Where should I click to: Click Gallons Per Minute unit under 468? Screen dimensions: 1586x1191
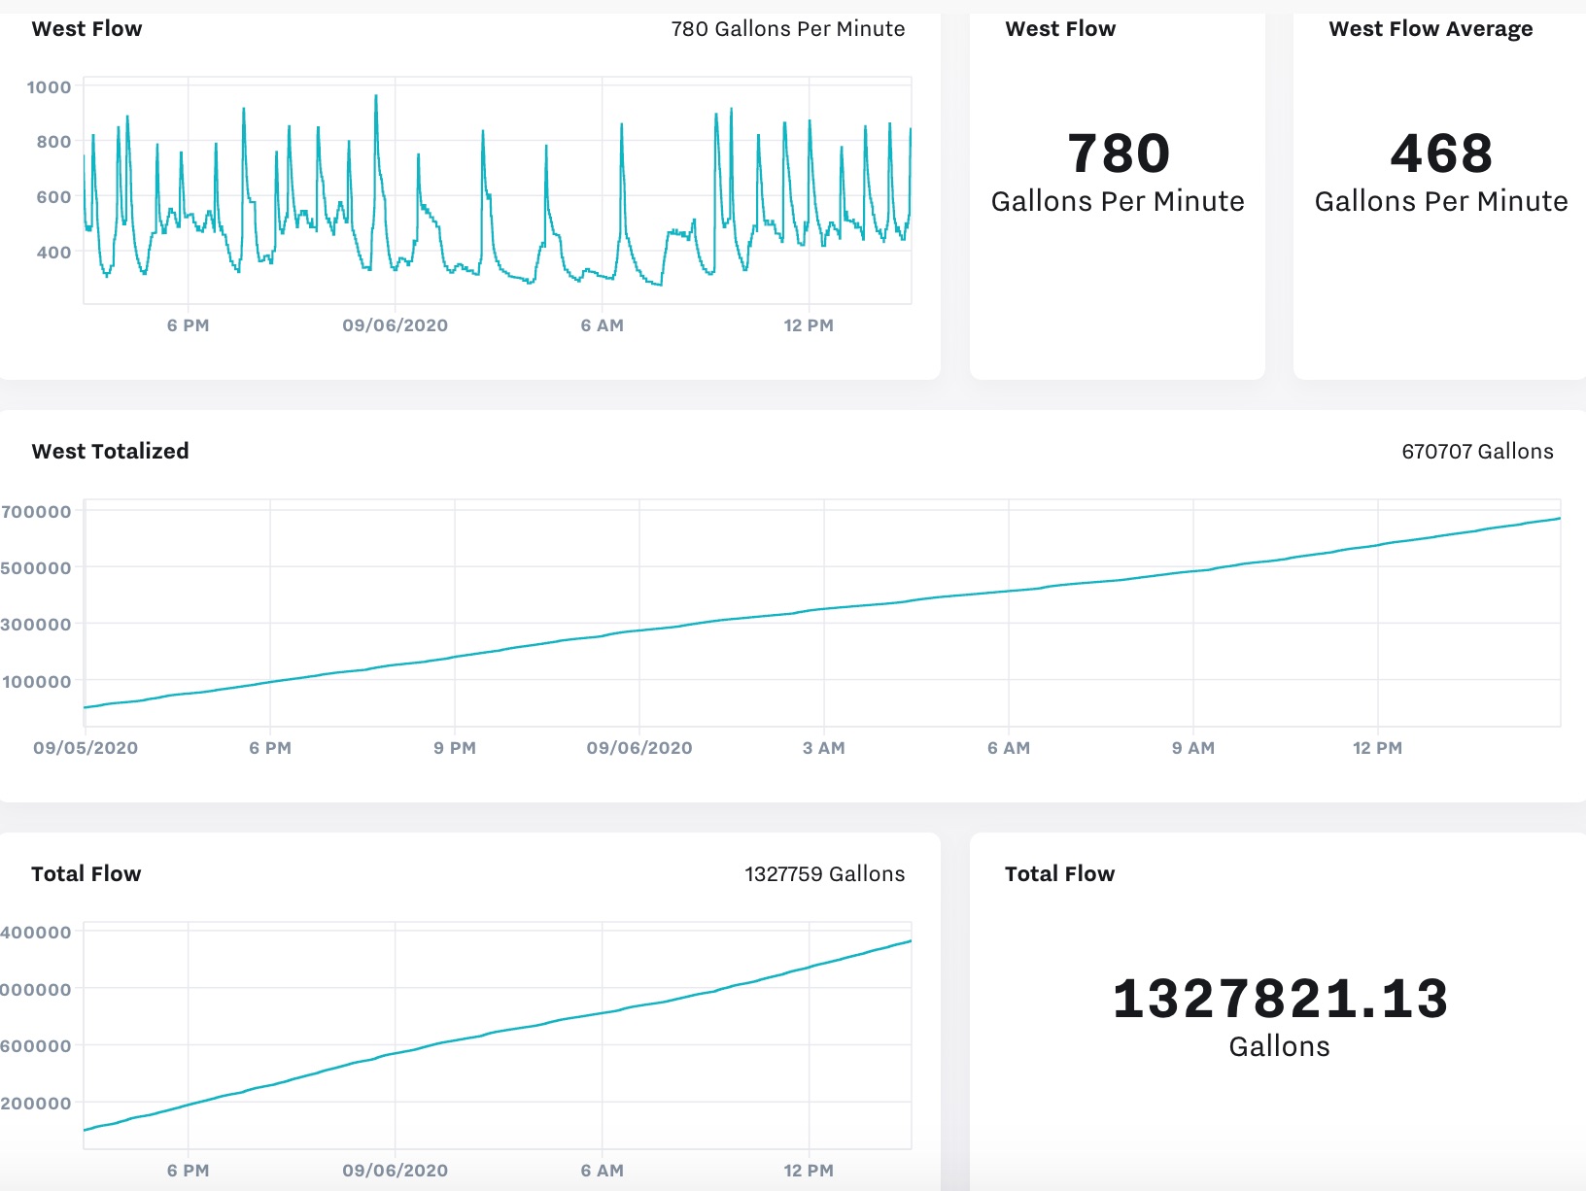(x=1441, y=201)
